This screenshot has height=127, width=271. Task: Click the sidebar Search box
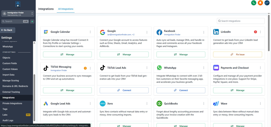pyautogui.click(x=15, y=22)
